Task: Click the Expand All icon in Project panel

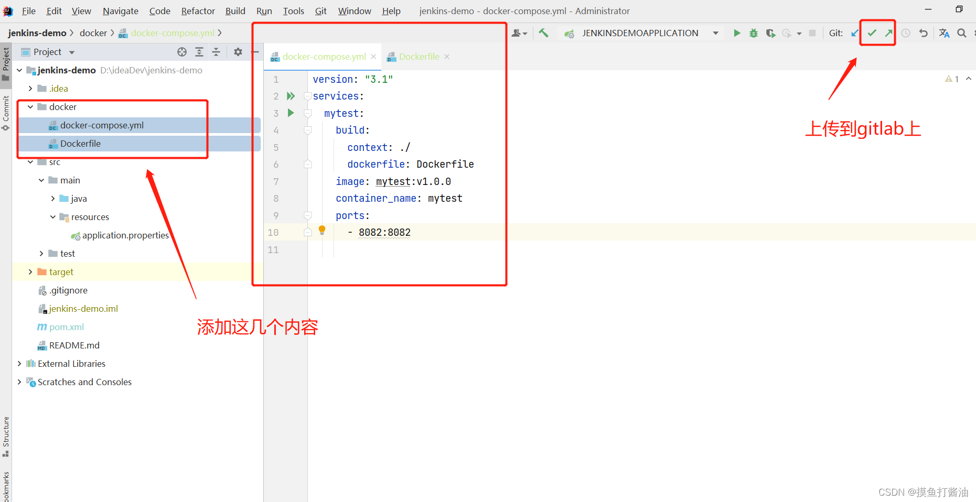Action: click(x=199, y=52)
